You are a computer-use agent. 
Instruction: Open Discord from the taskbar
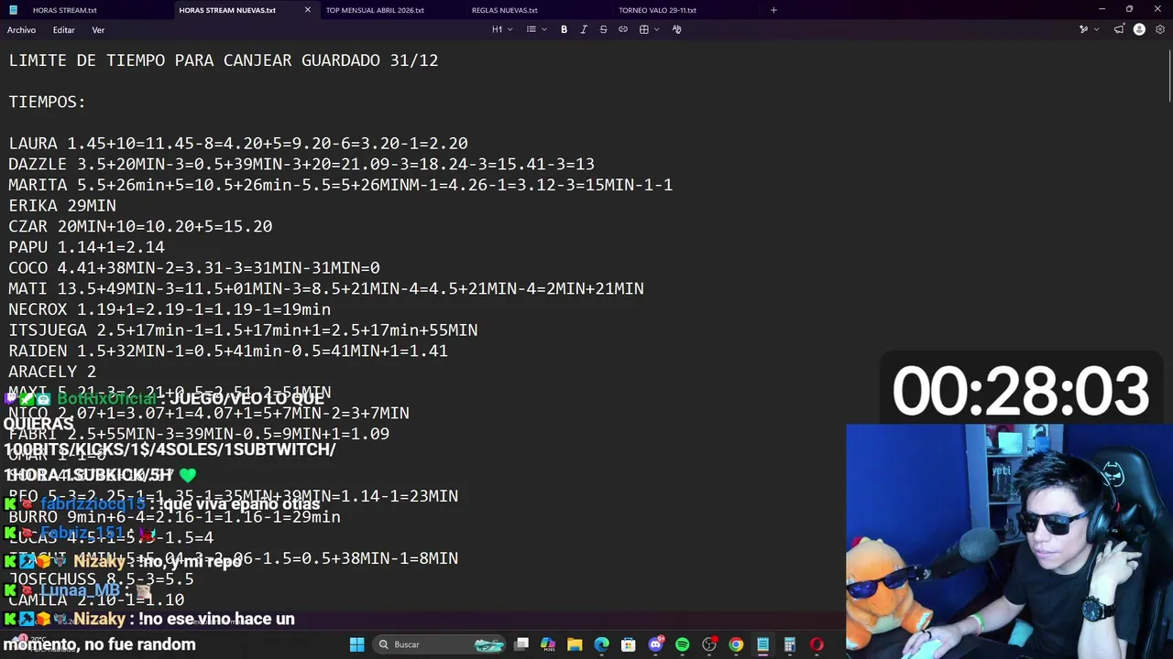click(x=655, y=644)
